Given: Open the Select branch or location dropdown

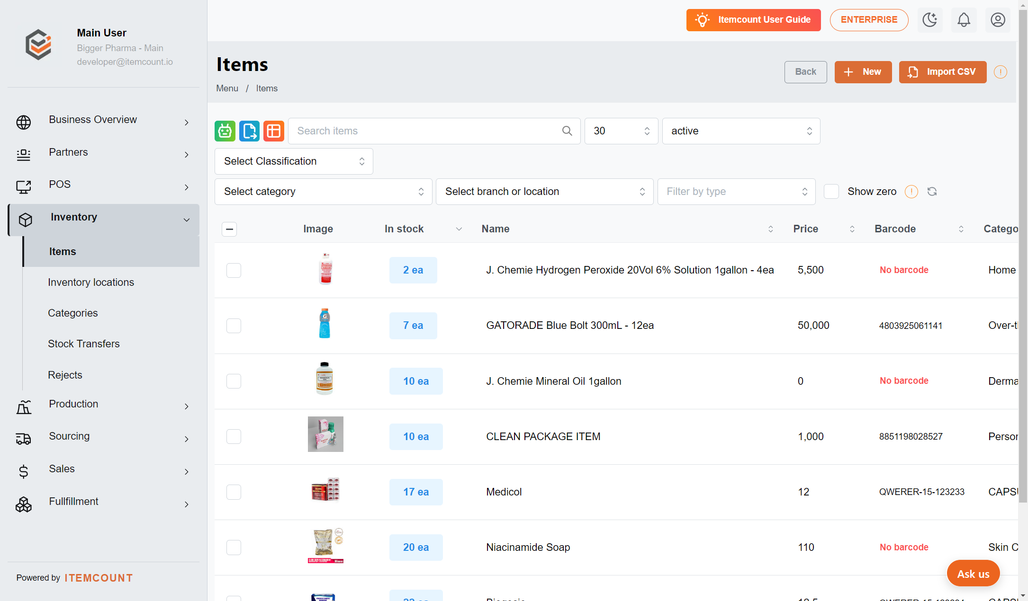Looking at the screenshot, I should click(x=545, y=192).
